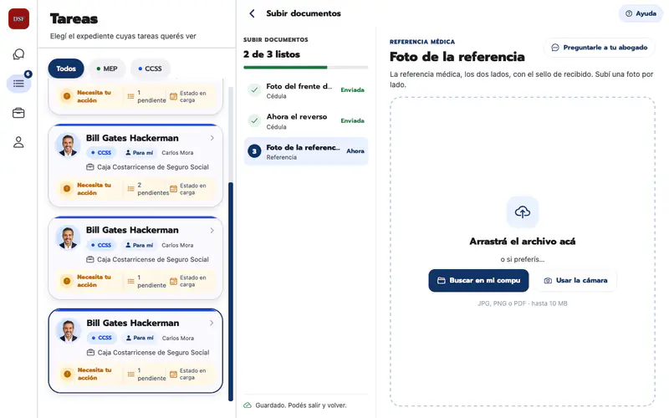Select the MEP filter tab

click(x=107, y=69)
